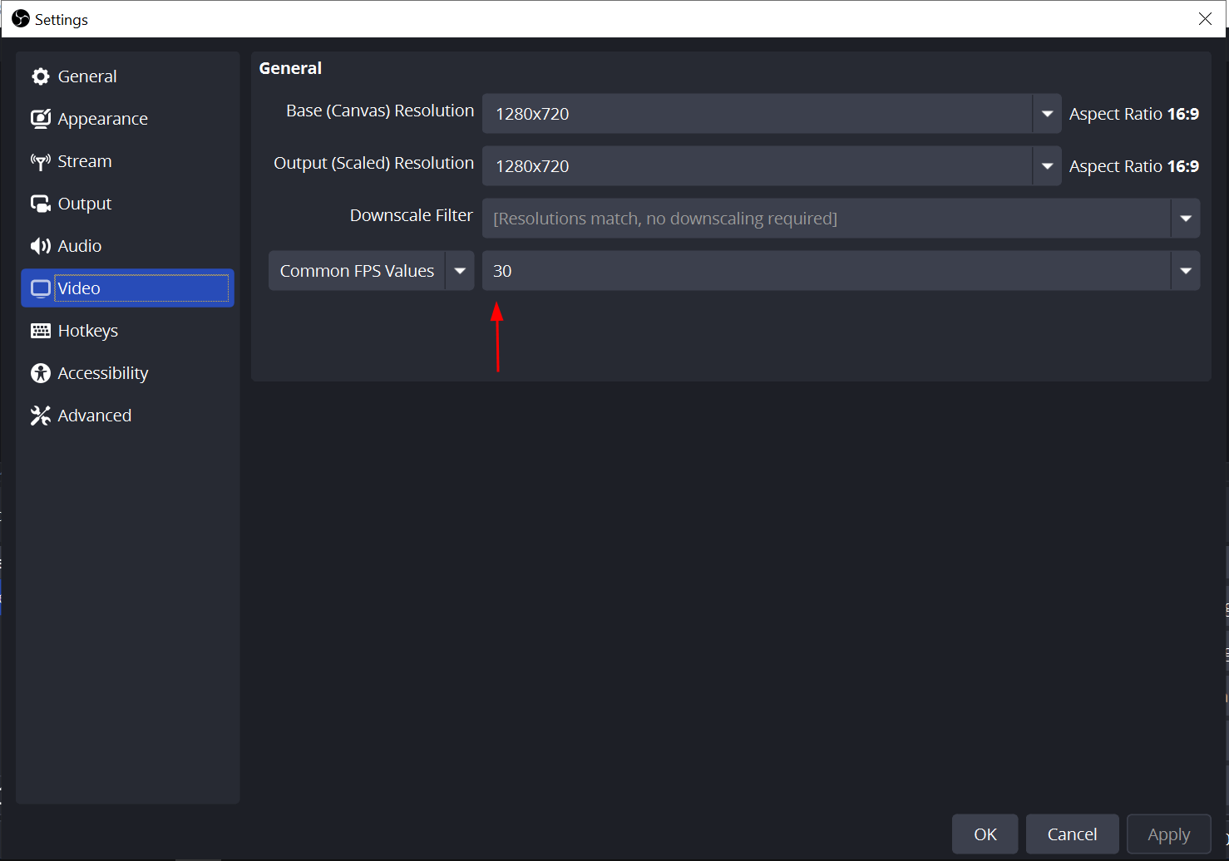Click the Advanced tools icon
1229x861 pixels.
coord(41,416)
